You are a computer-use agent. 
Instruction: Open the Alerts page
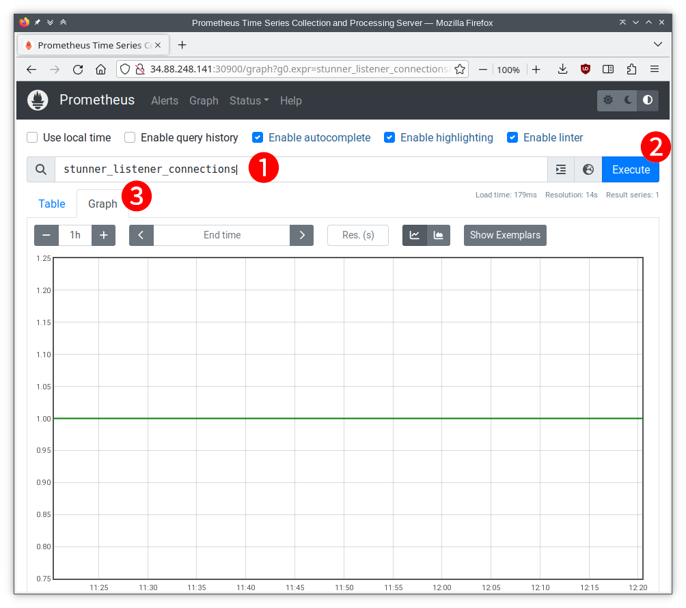point(165,100)
